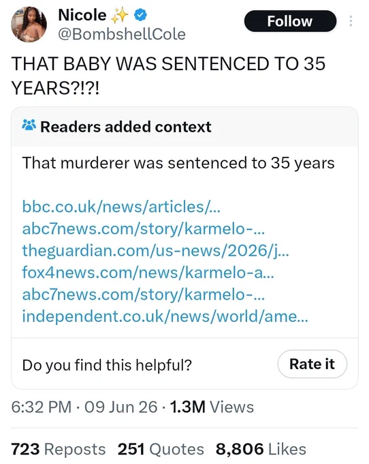Click the 6:32 PM timestamp
This screenshot has width=369, height=464.
[42, 407]
